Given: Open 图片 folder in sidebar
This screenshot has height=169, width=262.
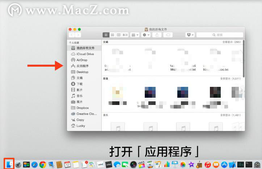Looking at the screenshot, I should [77, 102].
